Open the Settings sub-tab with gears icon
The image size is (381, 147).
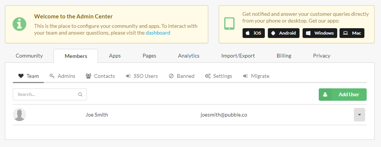tap(218, 76)
